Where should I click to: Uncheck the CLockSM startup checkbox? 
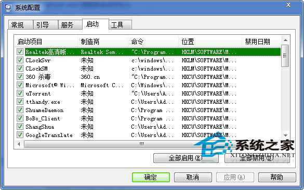click(20, 69)
